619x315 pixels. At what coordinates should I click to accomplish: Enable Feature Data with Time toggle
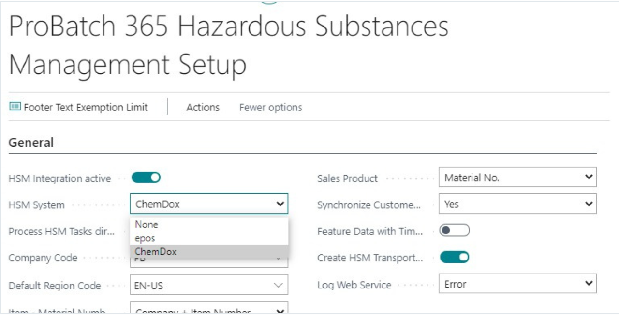tap(454, 231)
